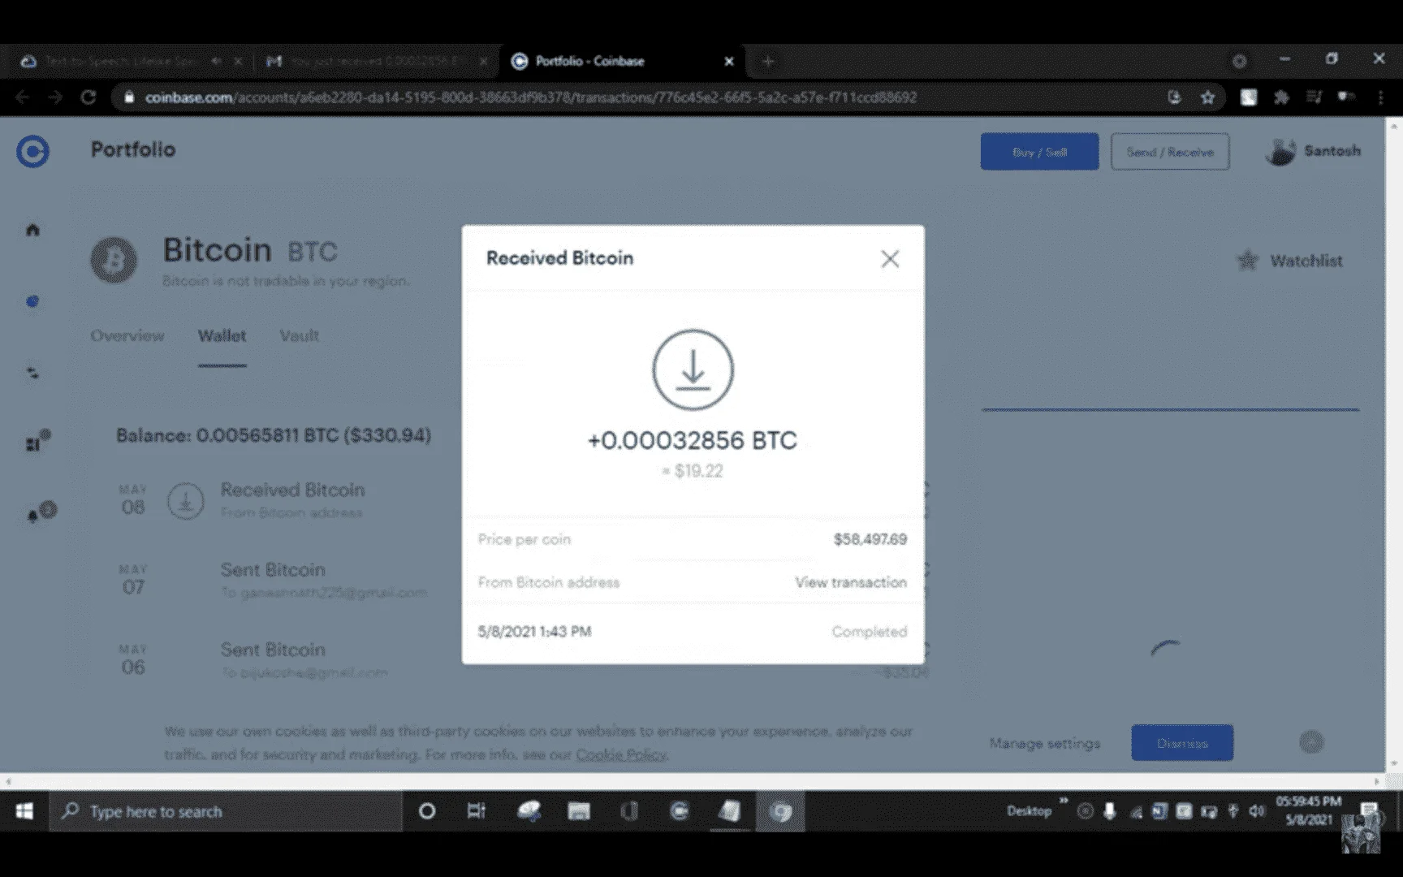Select the $58,497.69 price per coin
The width and height of the screenshot is (1403, 877).
(x=870, y=539)
